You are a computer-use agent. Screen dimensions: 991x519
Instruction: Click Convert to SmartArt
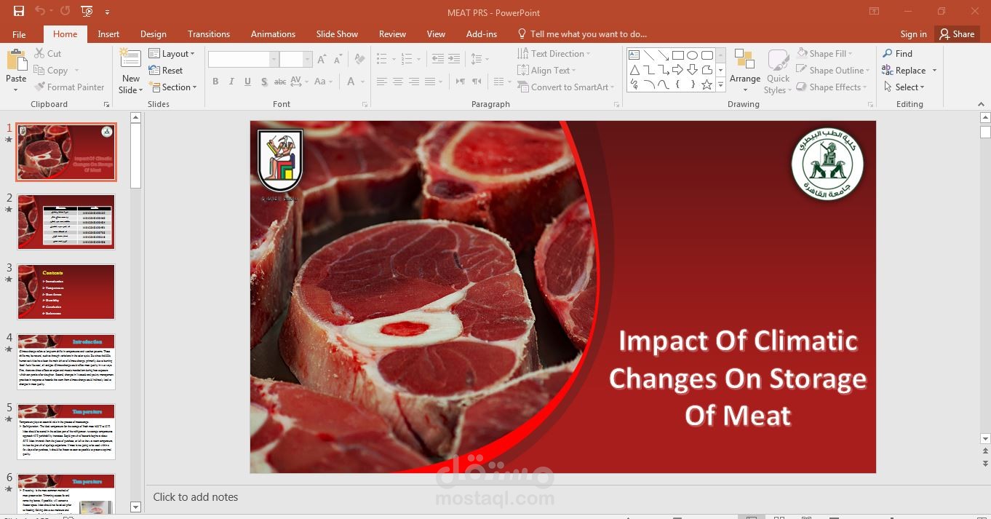pos(566,87)
